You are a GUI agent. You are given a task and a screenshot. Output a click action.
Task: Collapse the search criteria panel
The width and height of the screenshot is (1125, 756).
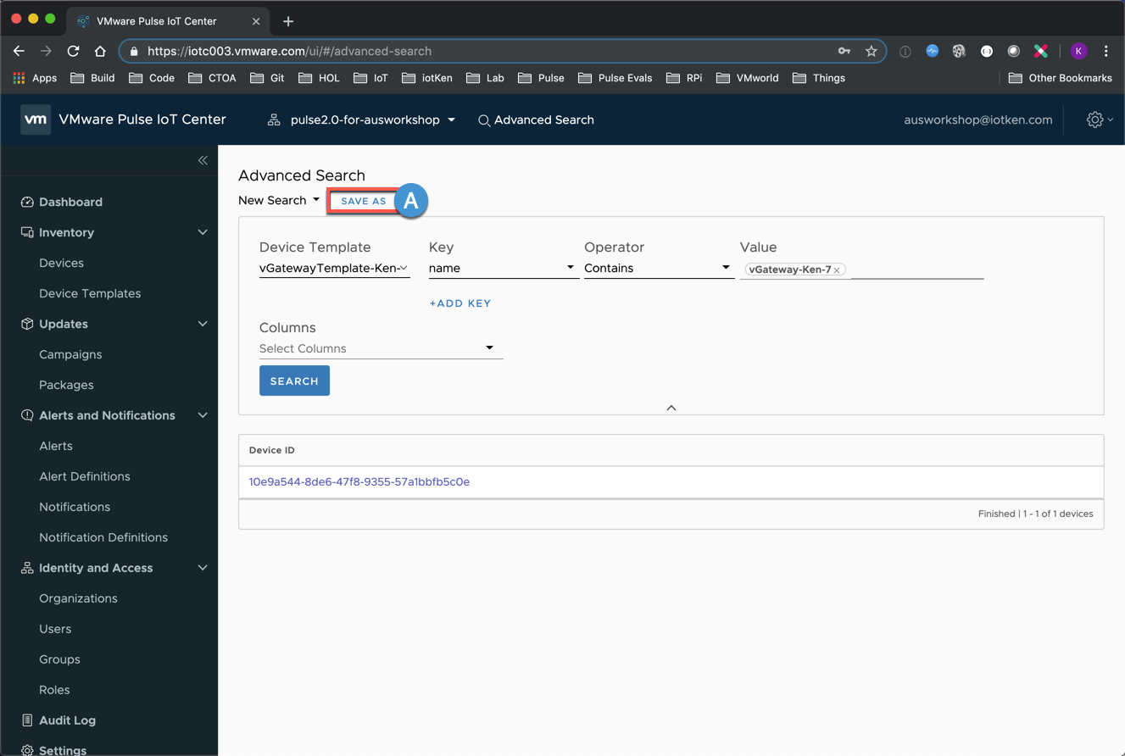point(671,408)
